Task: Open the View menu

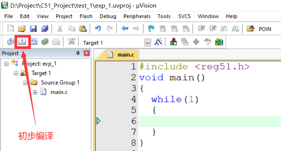Action: coord(42,16)
